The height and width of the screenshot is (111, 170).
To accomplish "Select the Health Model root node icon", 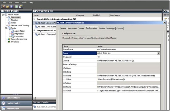I will click(6, 15).
